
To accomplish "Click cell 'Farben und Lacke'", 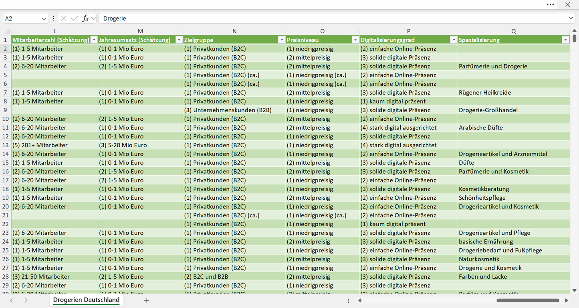I will [x=514, y=277].
